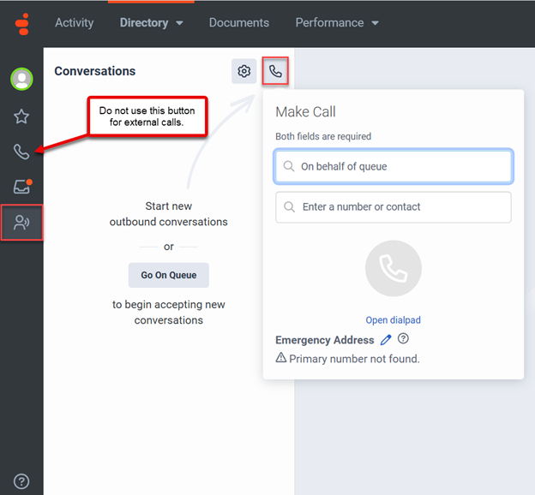Select the Conversations agent icon in sidebar
Image resolution: width=535 pixels, height=495 pixels.
coord(21,223)
